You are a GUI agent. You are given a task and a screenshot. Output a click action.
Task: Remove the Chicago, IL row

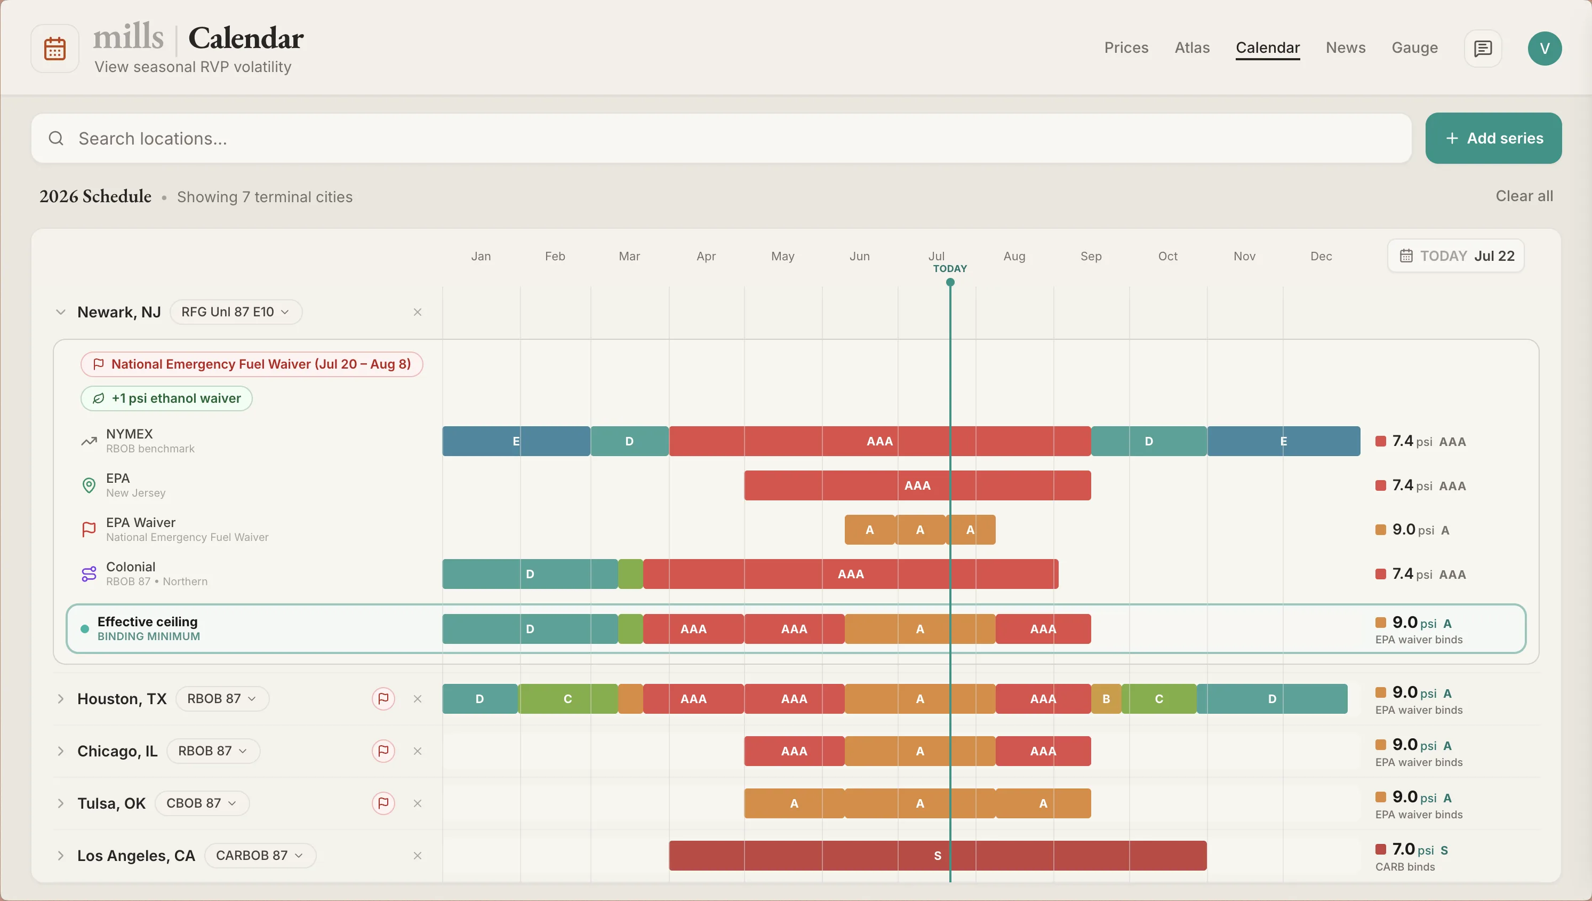click(x=418, y=751)
